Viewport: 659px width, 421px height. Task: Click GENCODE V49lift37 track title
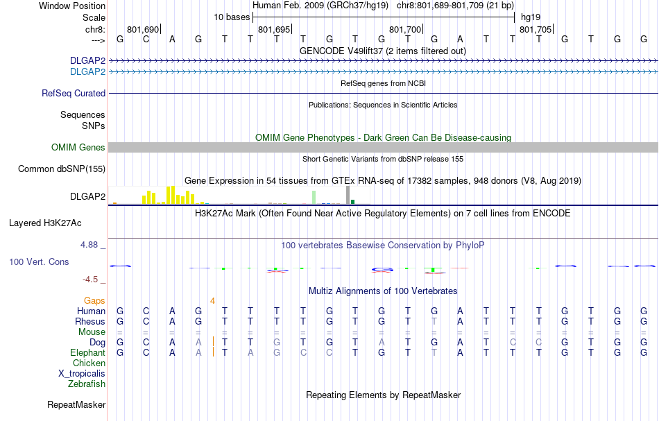coord(383,51)
